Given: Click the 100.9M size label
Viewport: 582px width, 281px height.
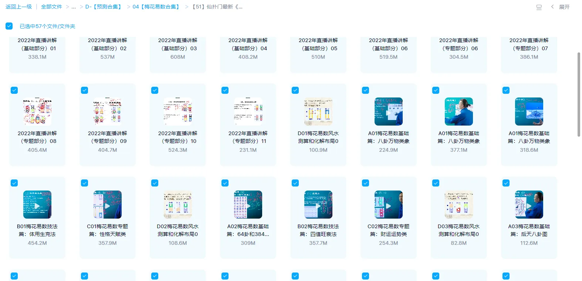Looking at the screenshot, I should [x=318, y=150].
